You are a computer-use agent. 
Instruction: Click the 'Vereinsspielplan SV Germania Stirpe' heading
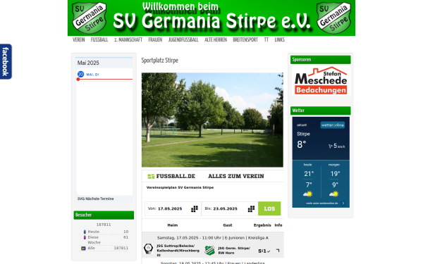(180, 187)
